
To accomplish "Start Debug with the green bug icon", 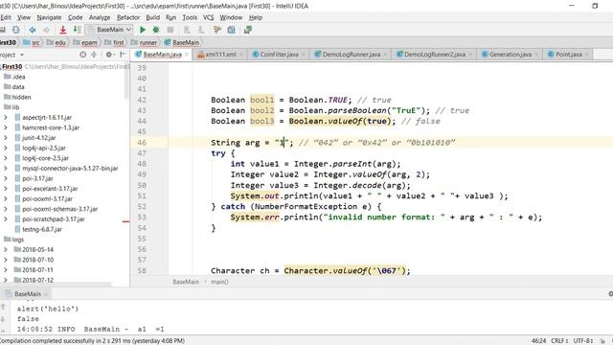I will tap(156, 30).
